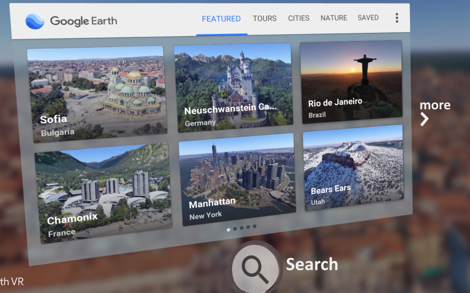This screenshot has height=293, width=470.
Task: Open the Bears Ears, Utah card
Action: coord(353,168)
